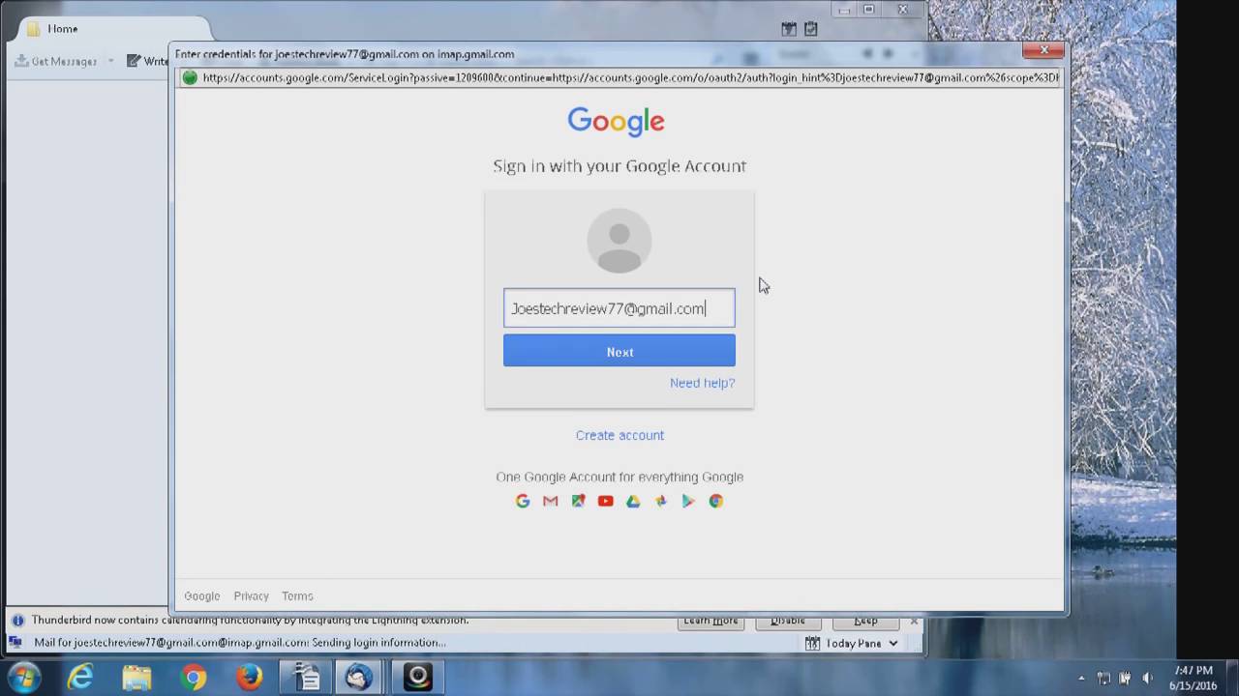Open the Terms footer link
The image size is (1239, 696).
point(297,596)
